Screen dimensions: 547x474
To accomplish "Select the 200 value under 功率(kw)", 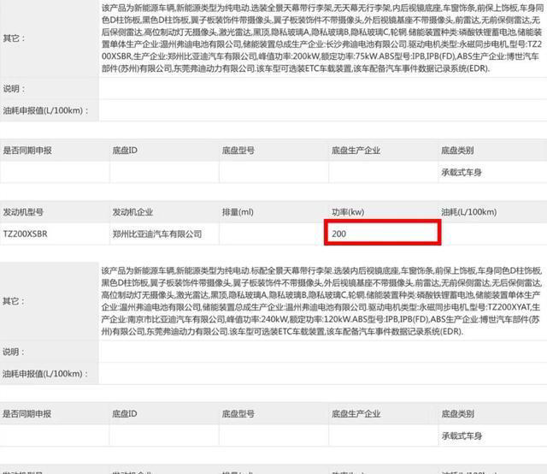I will pos(338,234).
